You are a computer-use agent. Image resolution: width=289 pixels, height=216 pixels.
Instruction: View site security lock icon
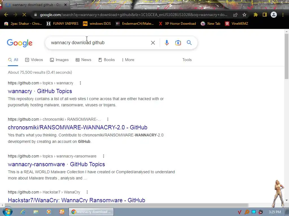tap(35, 15)
